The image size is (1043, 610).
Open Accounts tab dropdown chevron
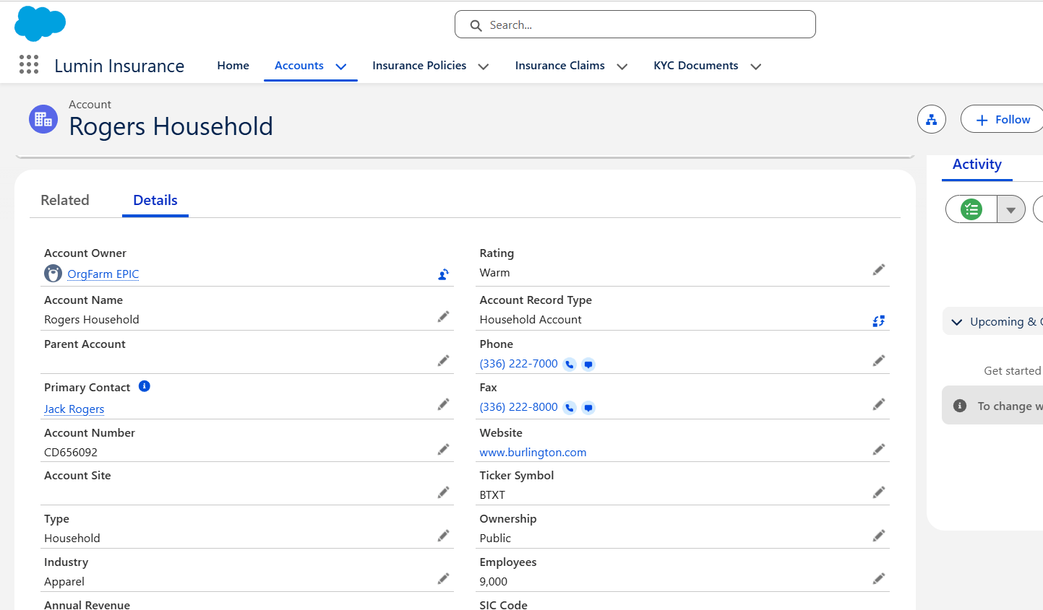[x=341, y=66]
